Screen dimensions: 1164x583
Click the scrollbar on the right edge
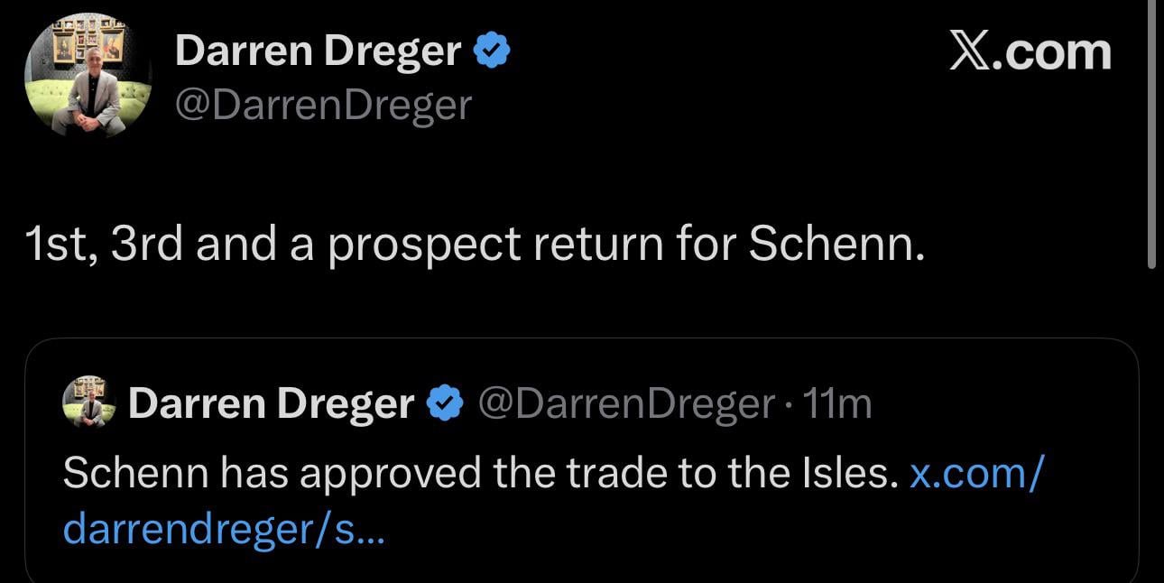tap(1151, 135)
